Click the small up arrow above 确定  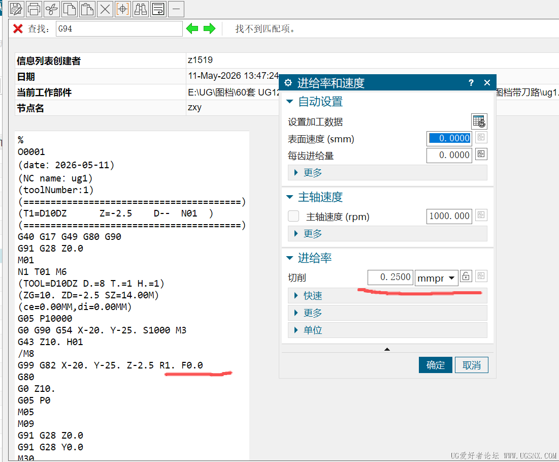click(x=387, y=349)
